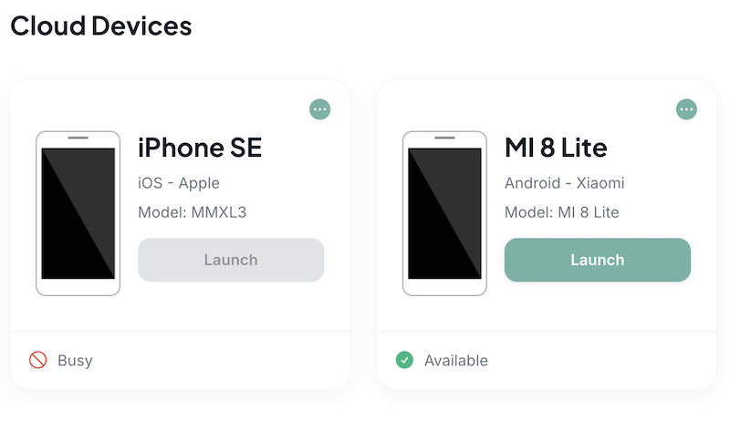Click the iOS - Apple platform text
This screenshot has width=730, height=421.
pyautogui.click(x=178, y=183)
